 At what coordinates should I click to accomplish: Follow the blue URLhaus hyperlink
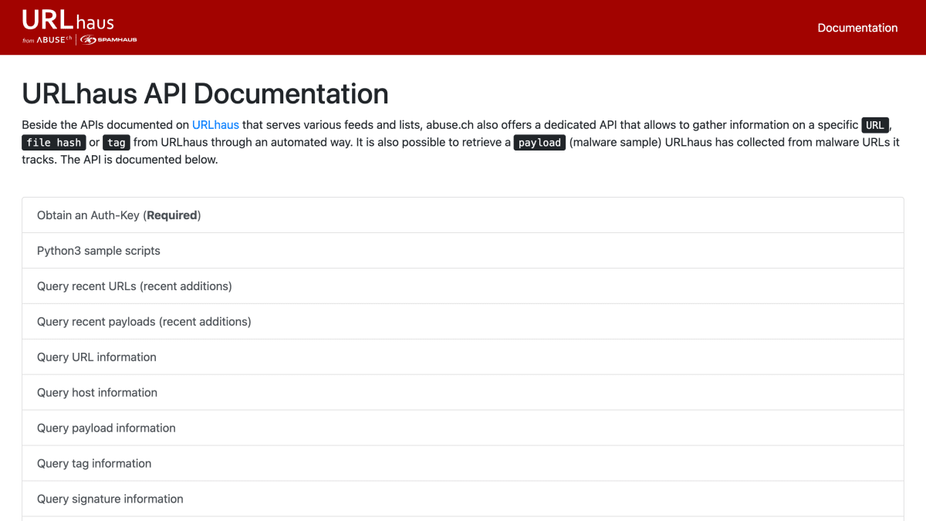[x=215, y=124]
